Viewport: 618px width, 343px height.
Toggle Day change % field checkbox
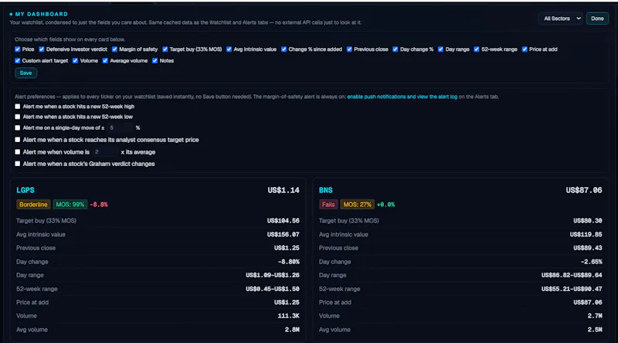396,49
